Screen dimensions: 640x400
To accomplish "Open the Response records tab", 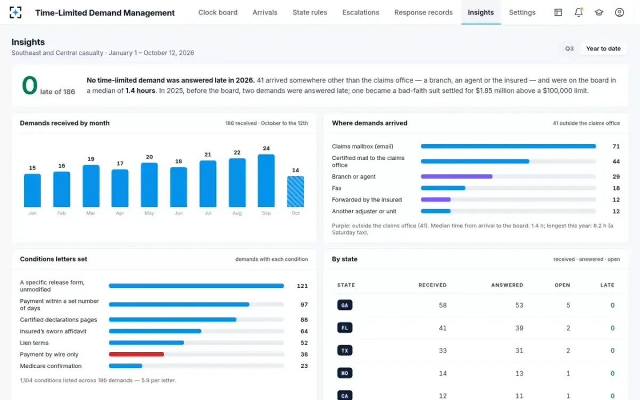I will point(423,12).
